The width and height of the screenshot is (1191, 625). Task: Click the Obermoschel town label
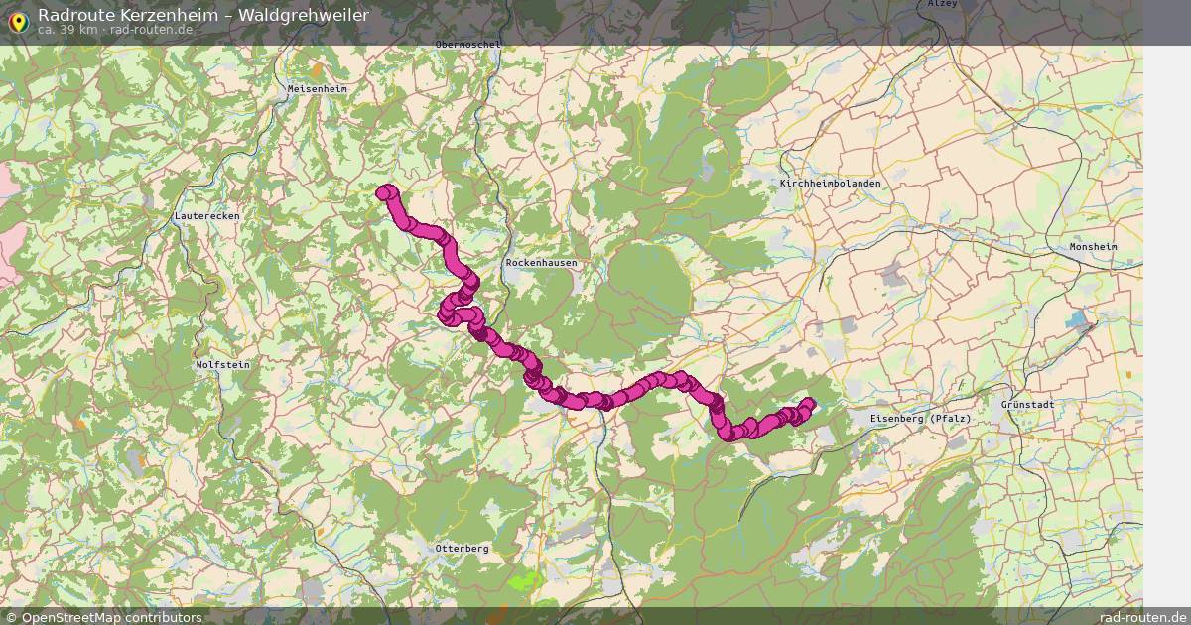point(468,45)
